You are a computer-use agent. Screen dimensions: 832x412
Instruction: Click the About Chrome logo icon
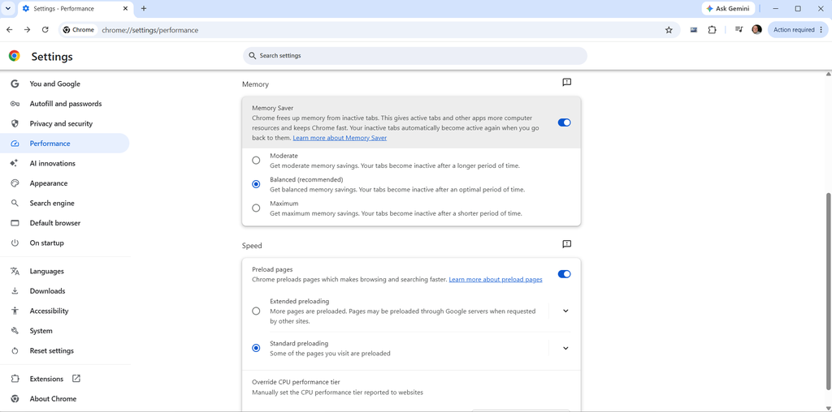tap(15, 399)
